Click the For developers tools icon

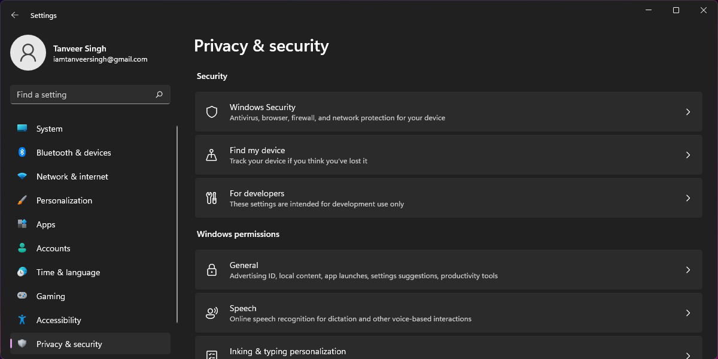coord(212,198)
